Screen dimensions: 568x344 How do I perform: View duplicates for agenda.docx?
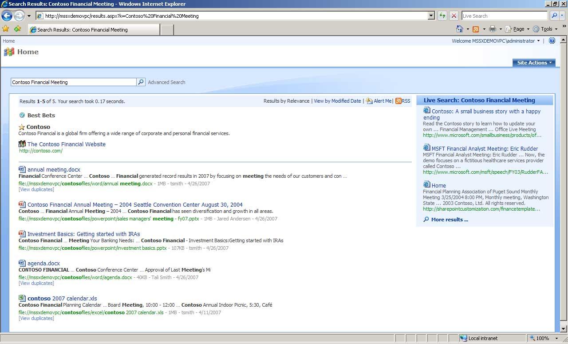click(x=36, y=283)
